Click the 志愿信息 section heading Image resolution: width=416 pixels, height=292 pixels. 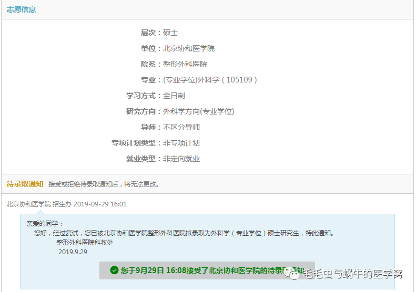[21, 10]
